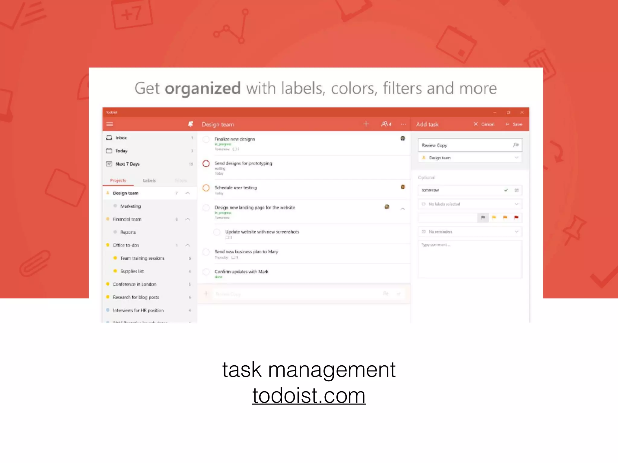The height and width of the screenshot is (463, 618).
Task: Switch to the Projects tab
Action: pyautogui.click(x=118, y=180)
